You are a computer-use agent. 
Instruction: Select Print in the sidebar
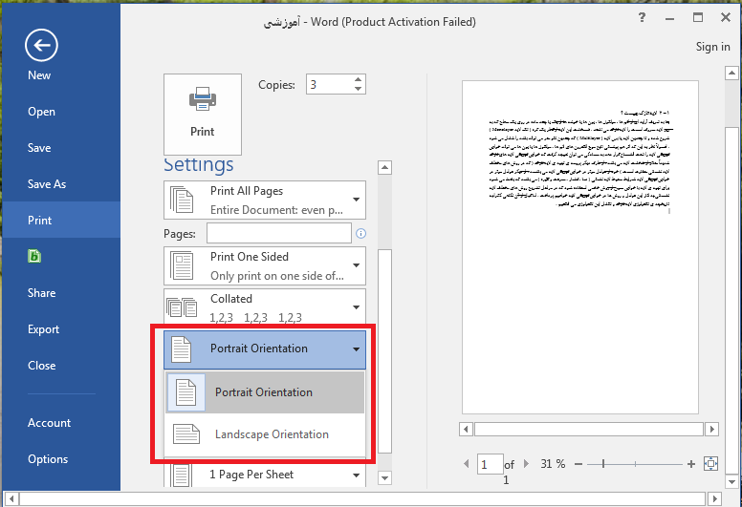(x=61, y=220)
